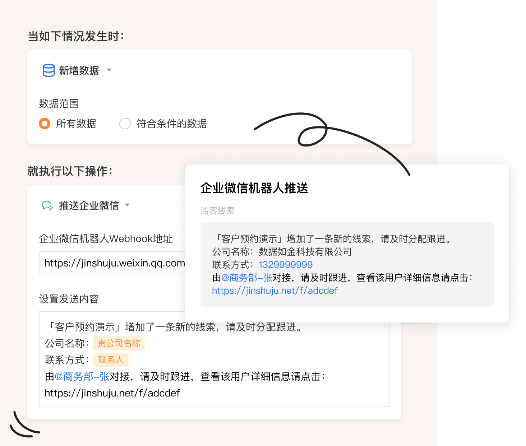Click the 联系人 field tag
This screenshot has height=446, width=526.
[111, 360]
